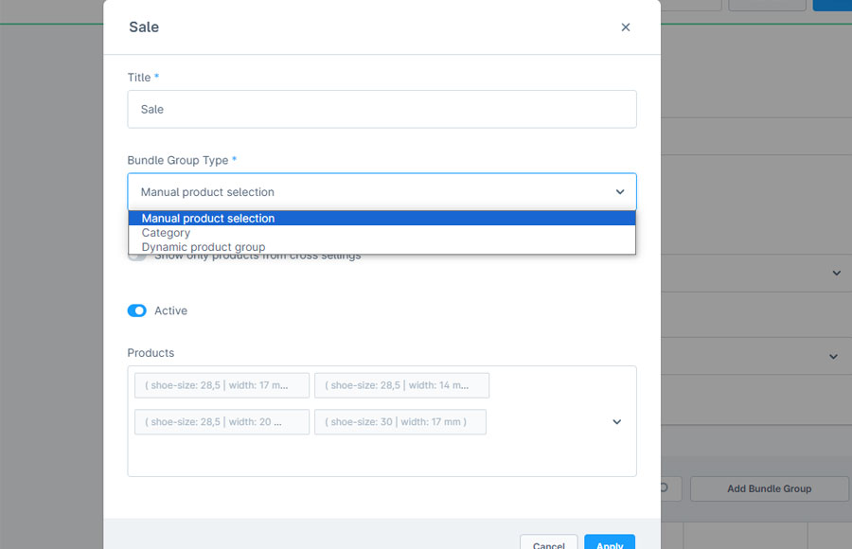
Task: Select the product tag 'shoe-size: 30 | width: 17 mm'
Action: 399,421
